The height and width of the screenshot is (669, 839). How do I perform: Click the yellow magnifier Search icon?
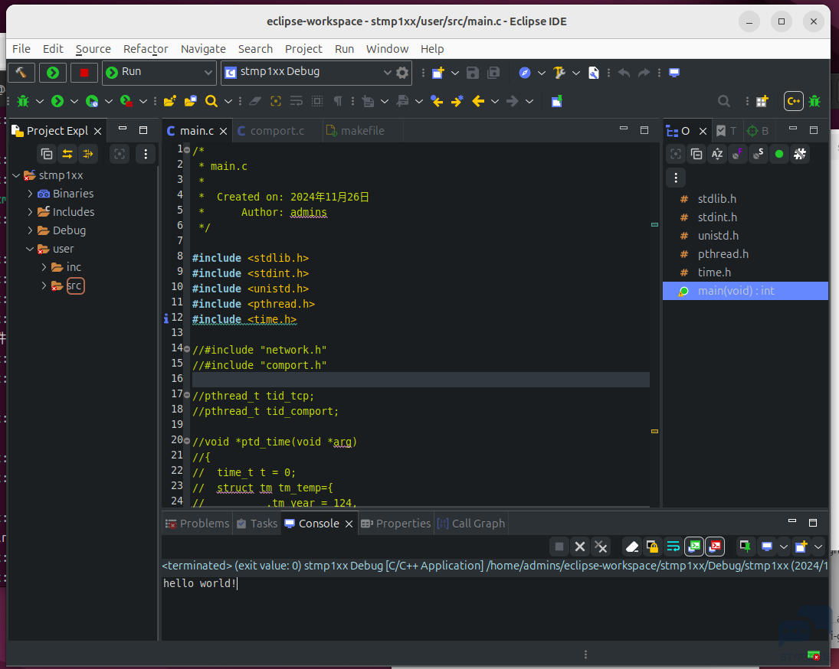click(211, 101)
